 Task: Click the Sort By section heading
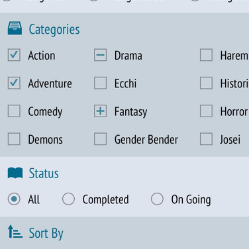[x=46, y=233]
